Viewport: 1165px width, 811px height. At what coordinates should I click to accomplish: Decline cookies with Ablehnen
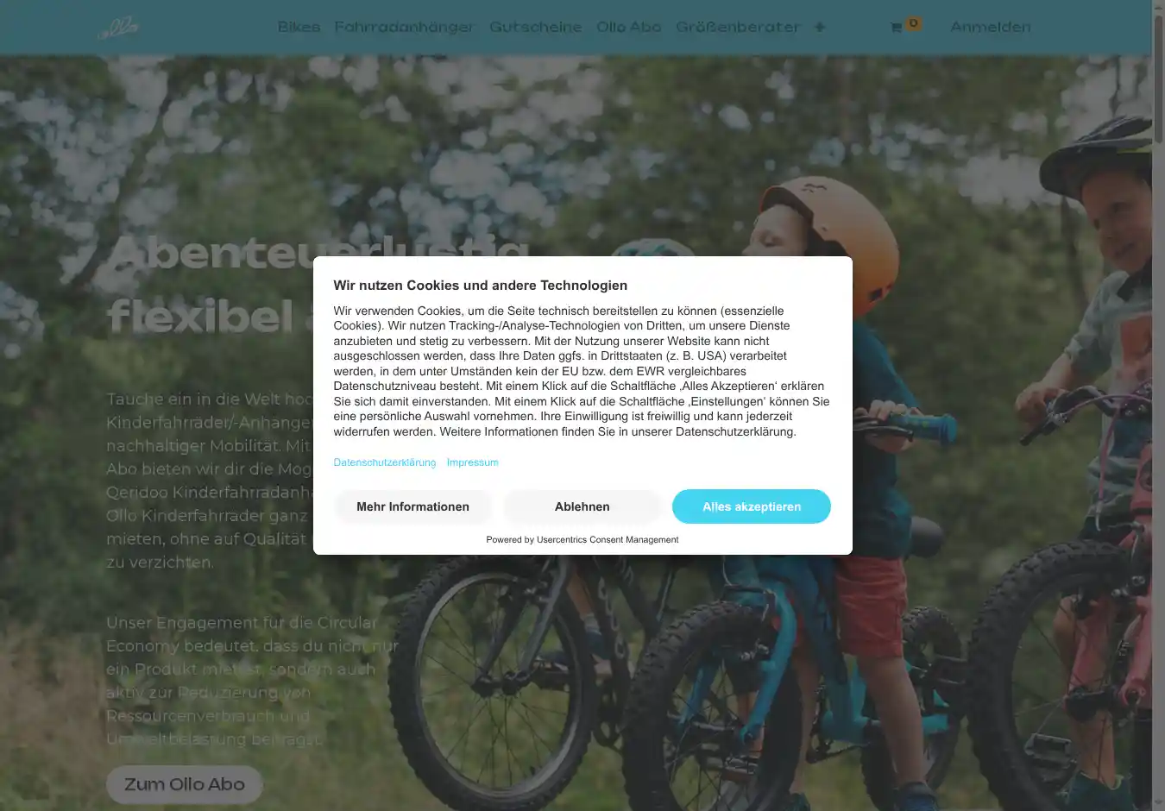click(582, 506)
